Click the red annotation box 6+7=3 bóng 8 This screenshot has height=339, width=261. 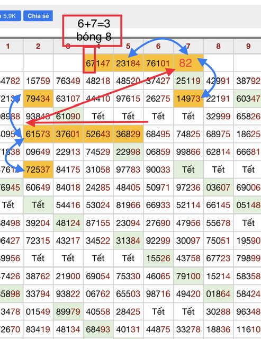[92, 31]
